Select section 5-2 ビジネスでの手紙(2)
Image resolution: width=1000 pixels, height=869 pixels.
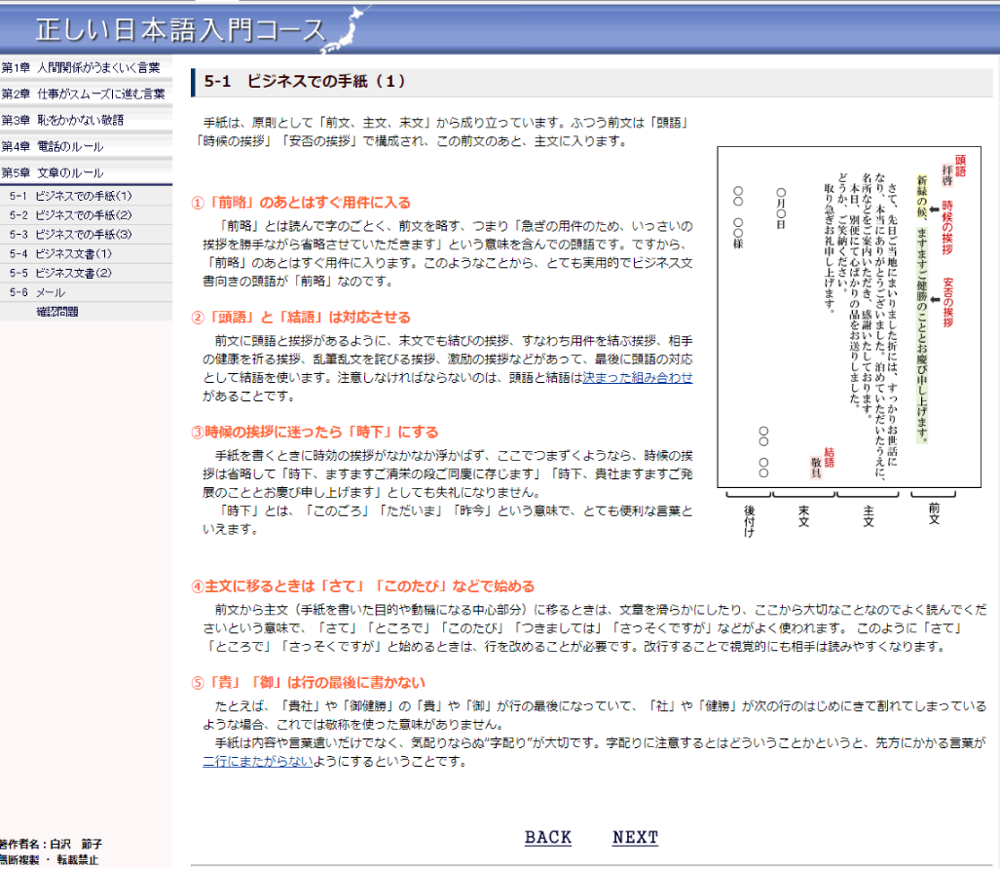(71, 215)
